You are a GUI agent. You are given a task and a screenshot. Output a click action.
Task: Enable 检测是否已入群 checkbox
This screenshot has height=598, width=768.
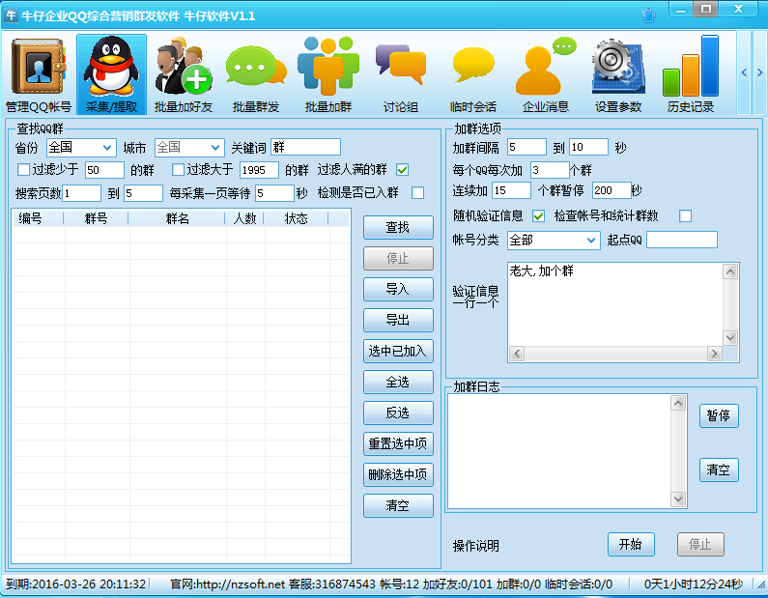tap(417, 193)
